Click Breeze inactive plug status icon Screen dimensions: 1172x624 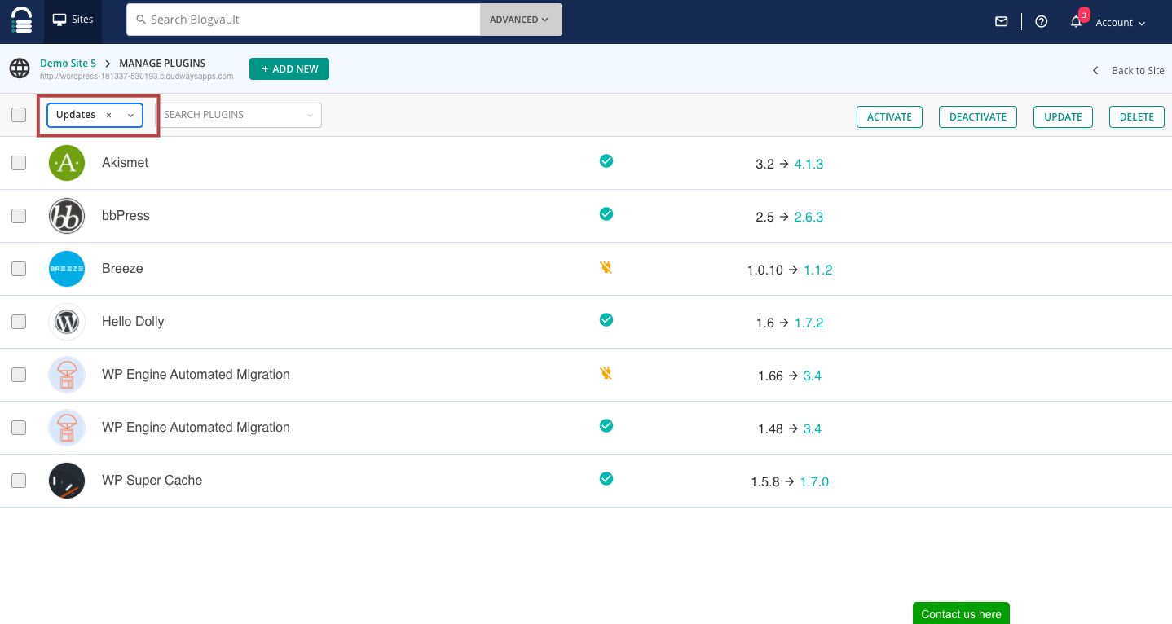point(606,267)
